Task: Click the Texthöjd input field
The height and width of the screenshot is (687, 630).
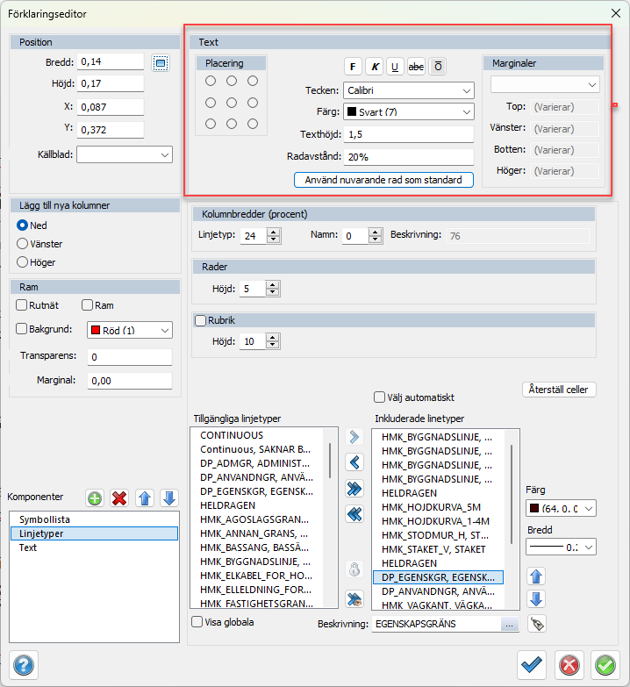Action: 409,134
